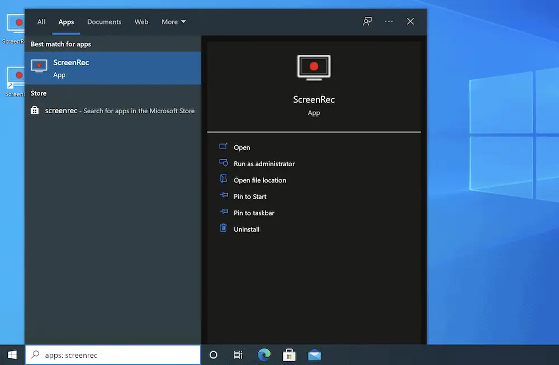Click Open in the action list

[x=241, y=147]
